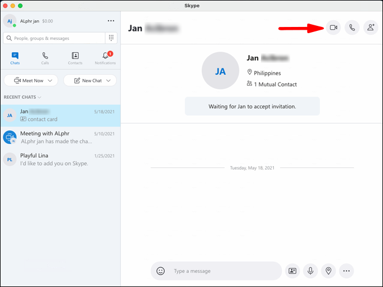This screenshot has width=383, height=287.
Task: Click the Playful Lina PL avatar
Action: click(x=10, y=160)
